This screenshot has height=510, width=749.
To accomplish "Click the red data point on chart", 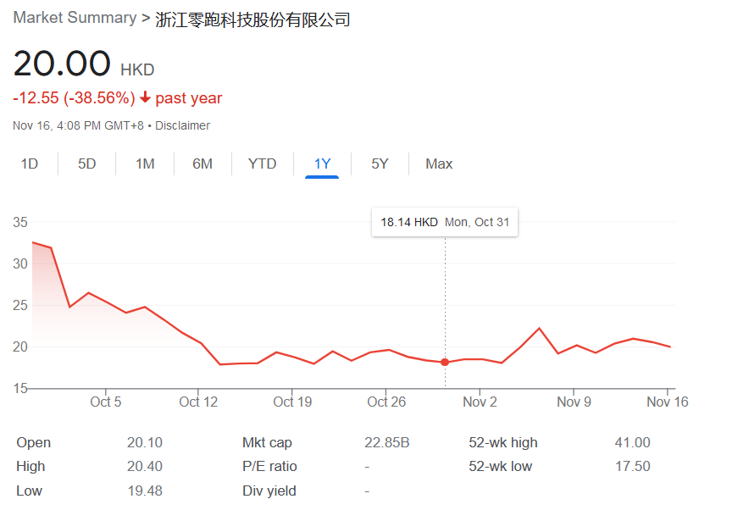I will tap(445, 363).
